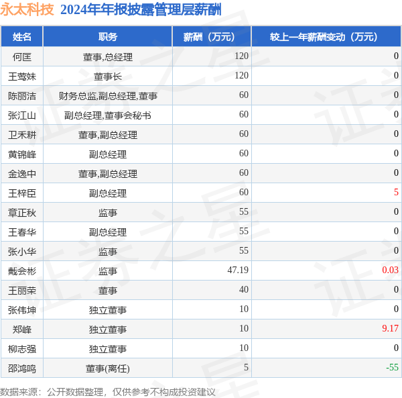Click the name cell 王莺妹
The image size is (402, 398).
[22, 77]
